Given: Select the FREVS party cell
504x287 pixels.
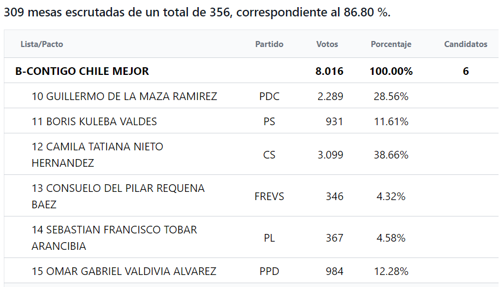Looking at the screenshot, I should (x=269, y=196).
